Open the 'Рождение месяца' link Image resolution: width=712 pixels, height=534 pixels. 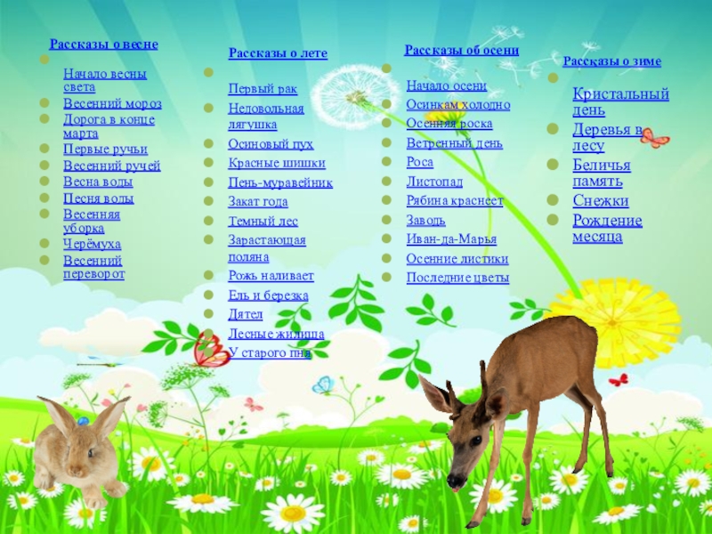pyautogui.click(x=607, y=229)
